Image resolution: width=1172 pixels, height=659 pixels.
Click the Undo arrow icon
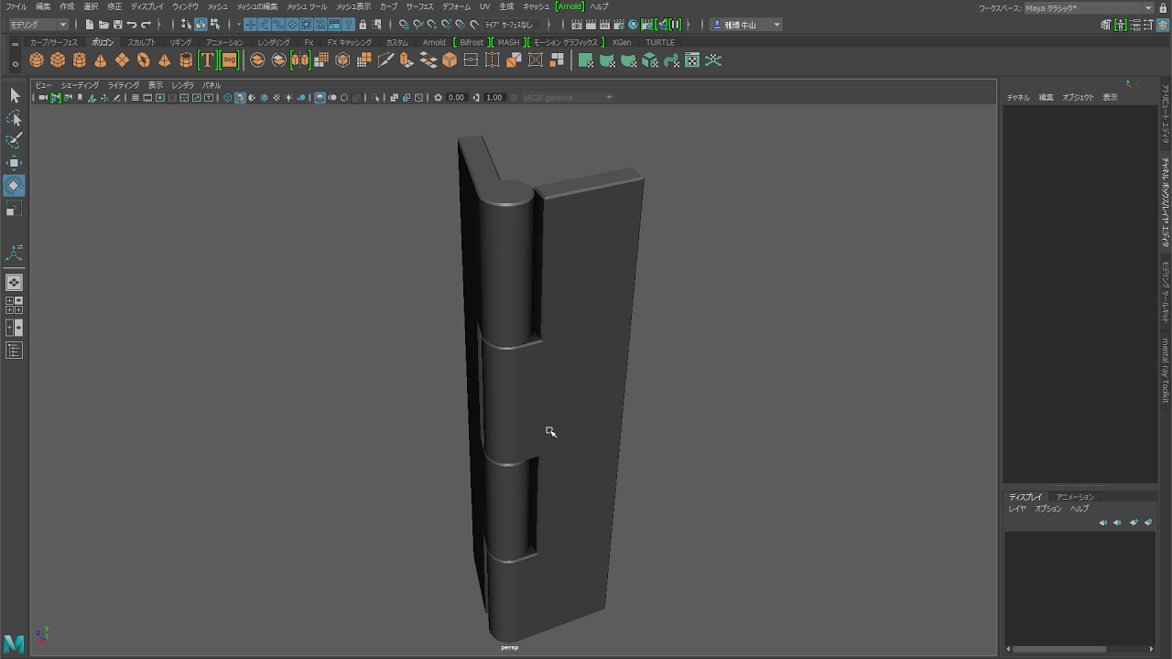pos(132,25)
